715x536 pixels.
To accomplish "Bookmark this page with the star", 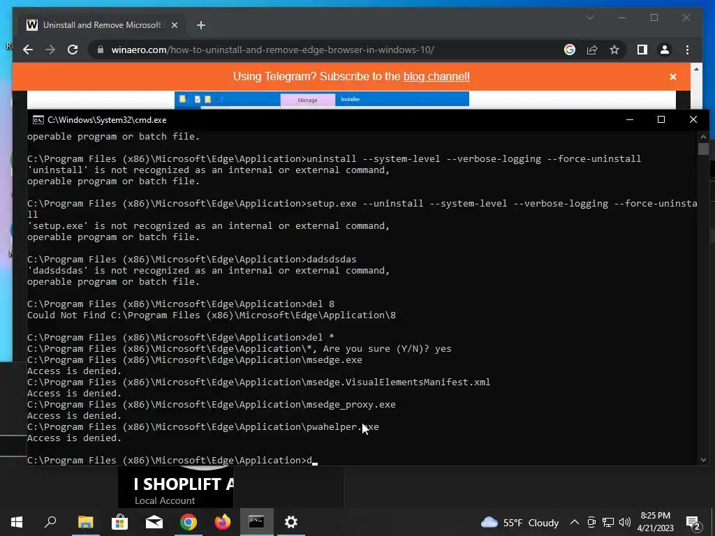I will click(x=614, y=50).
